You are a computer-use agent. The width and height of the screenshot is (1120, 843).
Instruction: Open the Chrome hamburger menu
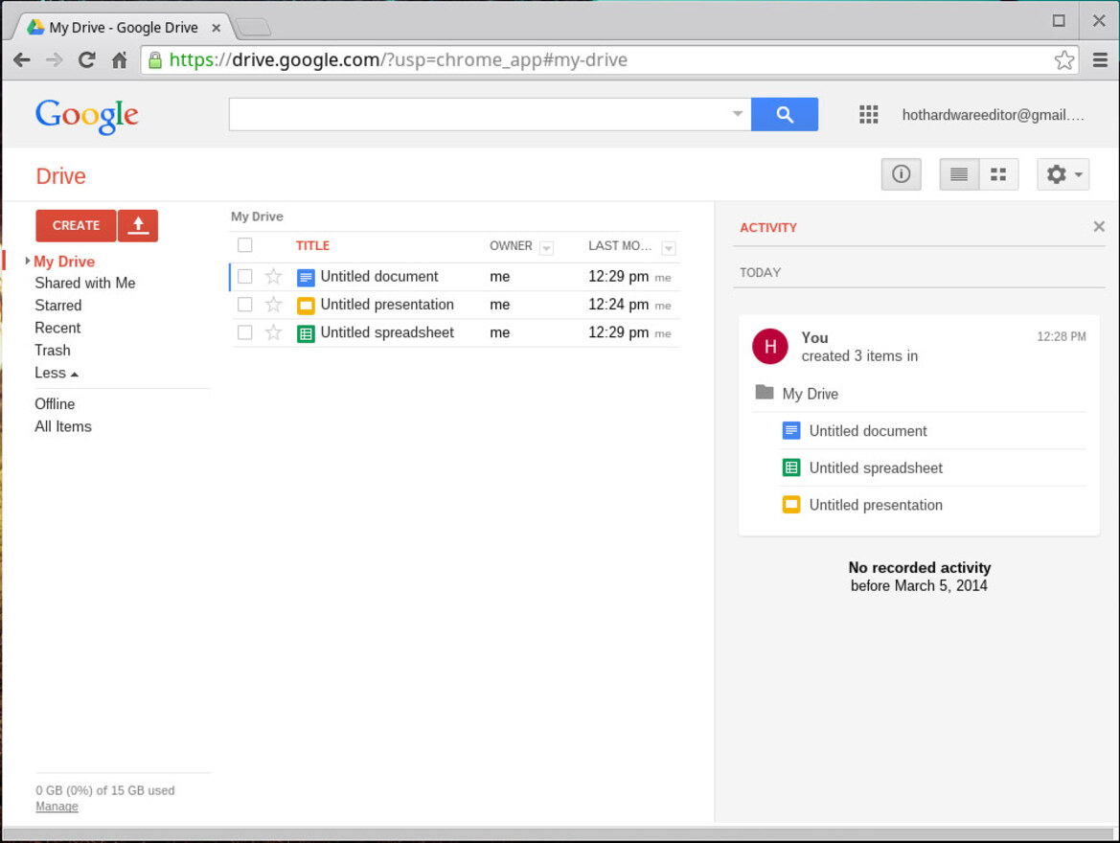pos(1100,60)
